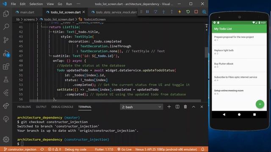The height and width of the screenshot is (152, 271).
Task: Click 'Flutter: 1.17.0' in status bar
Action: (x=104, y=149)
